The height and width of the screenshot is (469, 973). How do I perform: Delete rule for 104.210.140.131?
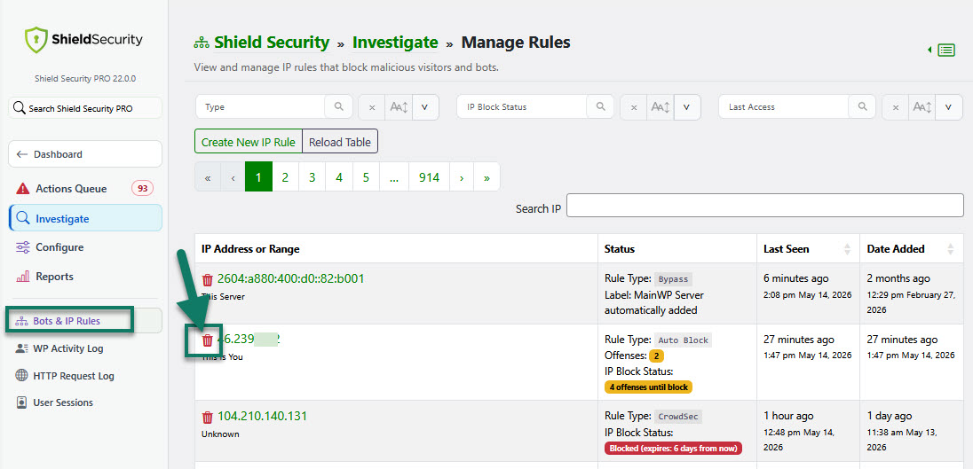pos(208,417)
